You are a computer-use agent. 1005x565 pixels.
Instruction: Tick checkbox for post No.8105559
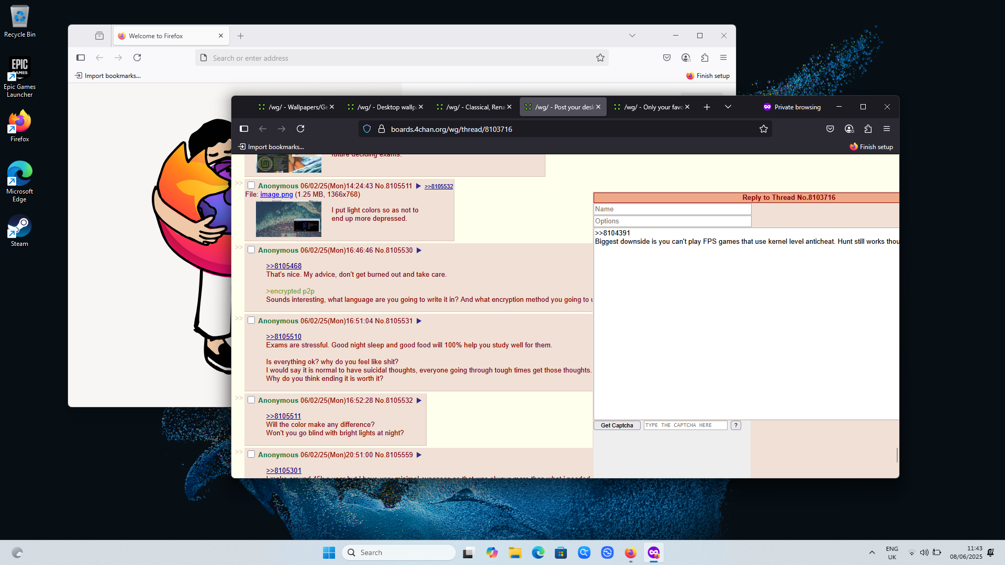pos(251,454)
